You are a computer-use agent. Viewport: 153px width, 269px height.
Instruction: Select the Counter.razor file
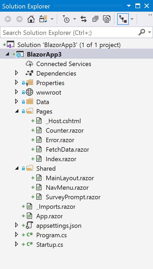[65, 130]
